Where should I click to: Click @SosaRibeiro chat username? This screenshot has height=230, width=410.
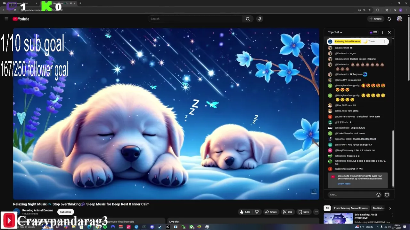click(342, 128)
